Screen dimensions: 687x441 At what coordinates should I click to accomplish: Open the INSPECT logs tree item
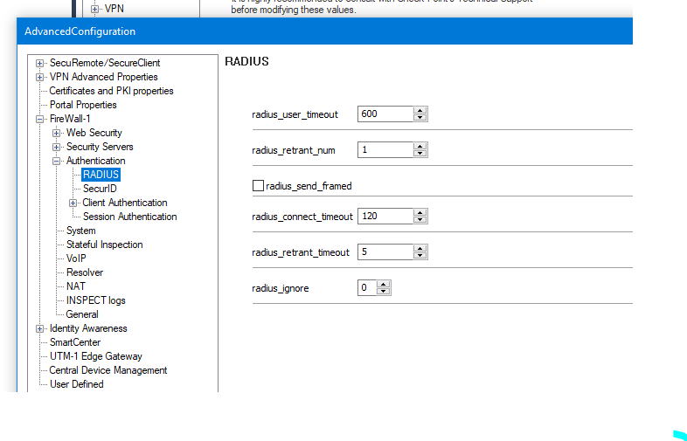95,300
